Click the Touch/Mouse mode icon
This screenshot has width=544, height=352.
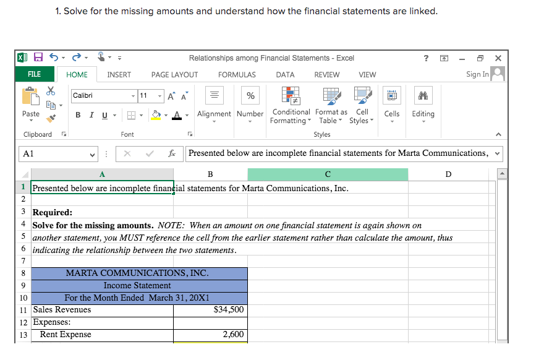[x=101, y=56]
